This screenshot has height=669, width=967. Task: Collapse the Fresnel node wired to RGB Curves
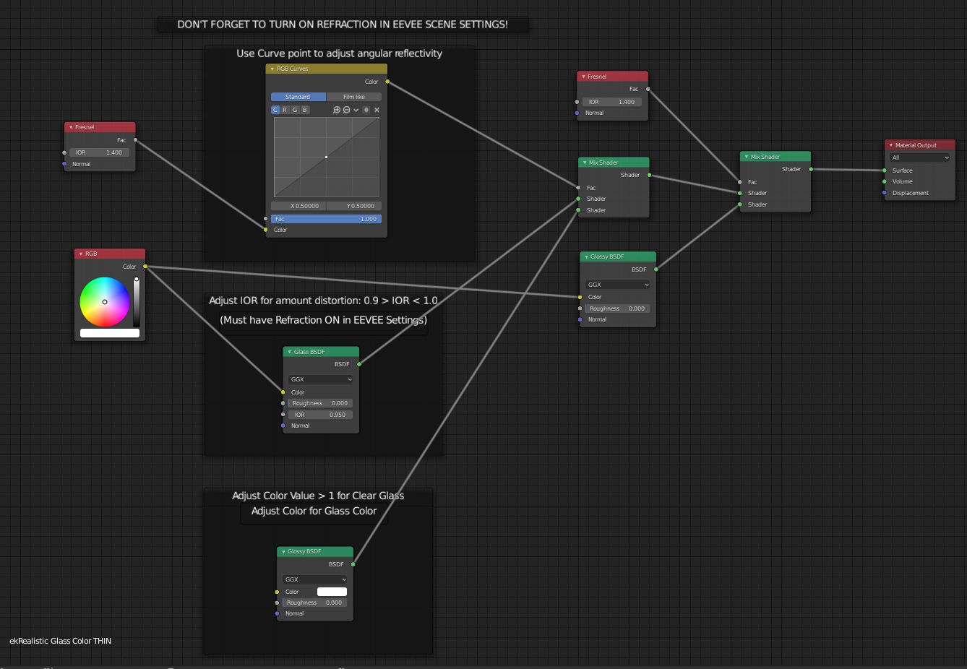70,127
